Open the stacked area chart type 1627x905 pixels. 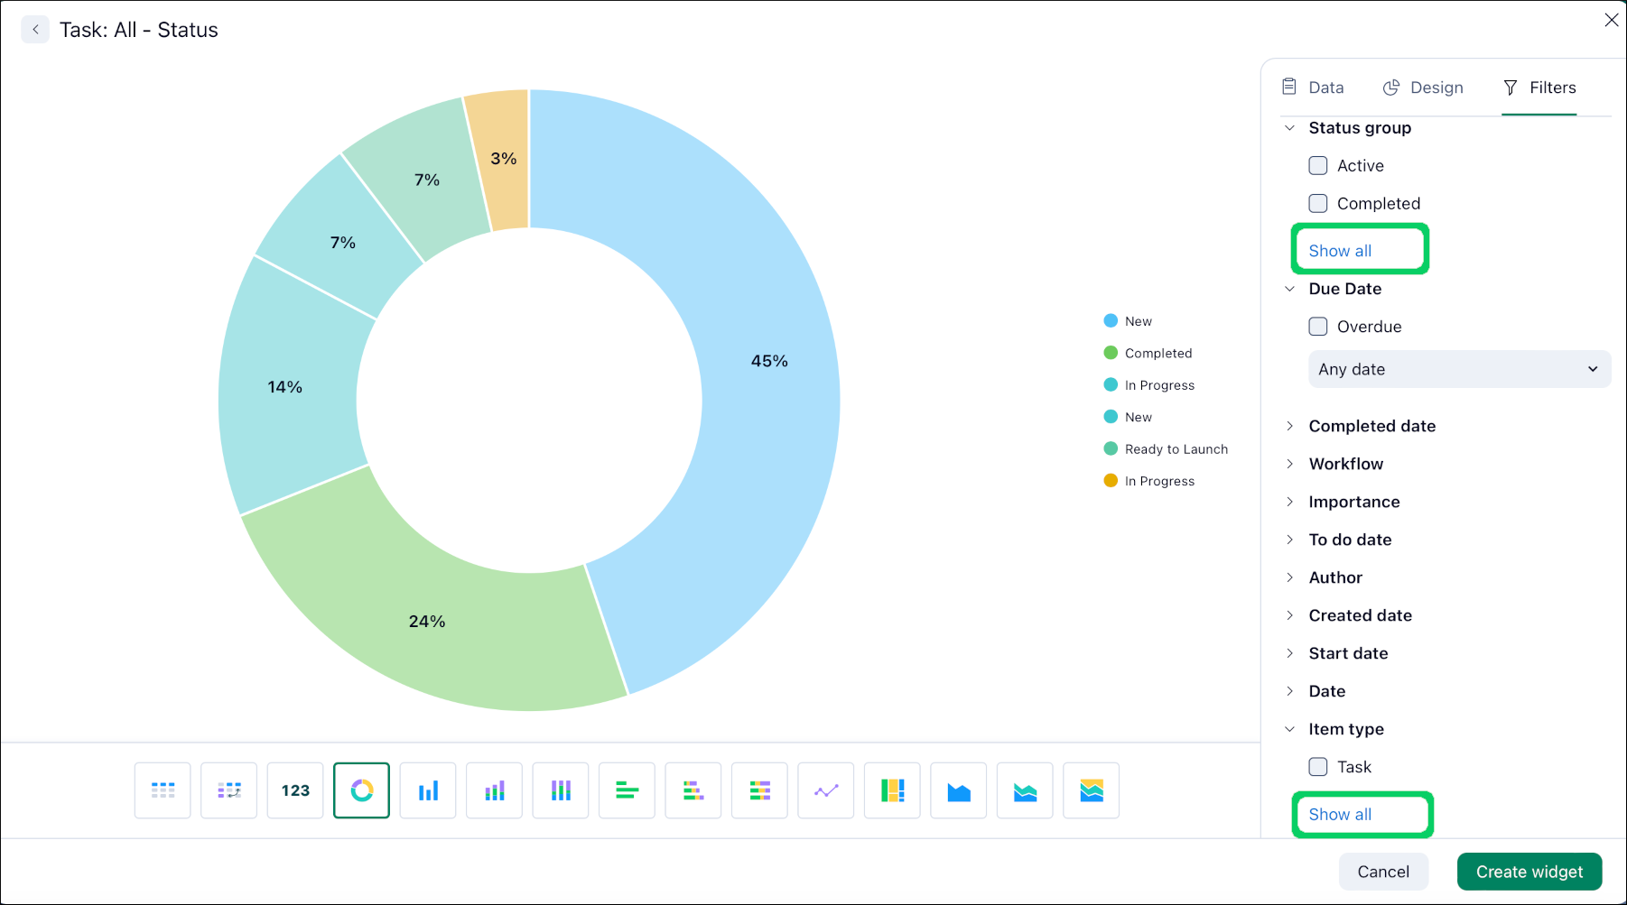(x=1024, y=790)
